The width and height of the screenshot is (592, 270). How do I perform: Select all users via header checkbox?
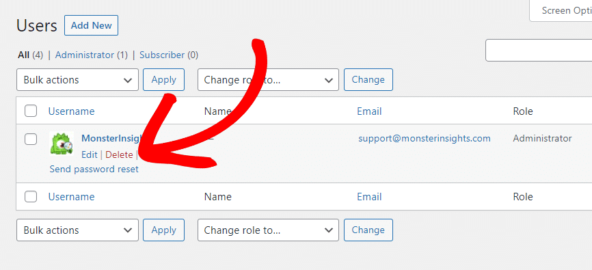[31, 111]
